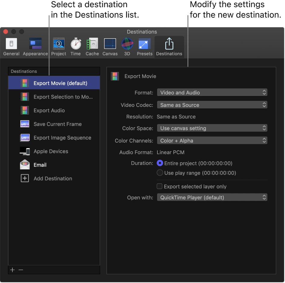The width and height of the screenshot is (285, 283).
Task: Open the Color Space setting menu
Action: 212,128
